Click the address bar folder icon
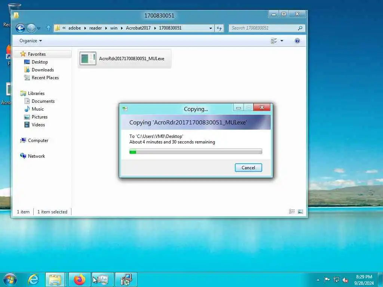383x287 pixels. tap(57, 28)
